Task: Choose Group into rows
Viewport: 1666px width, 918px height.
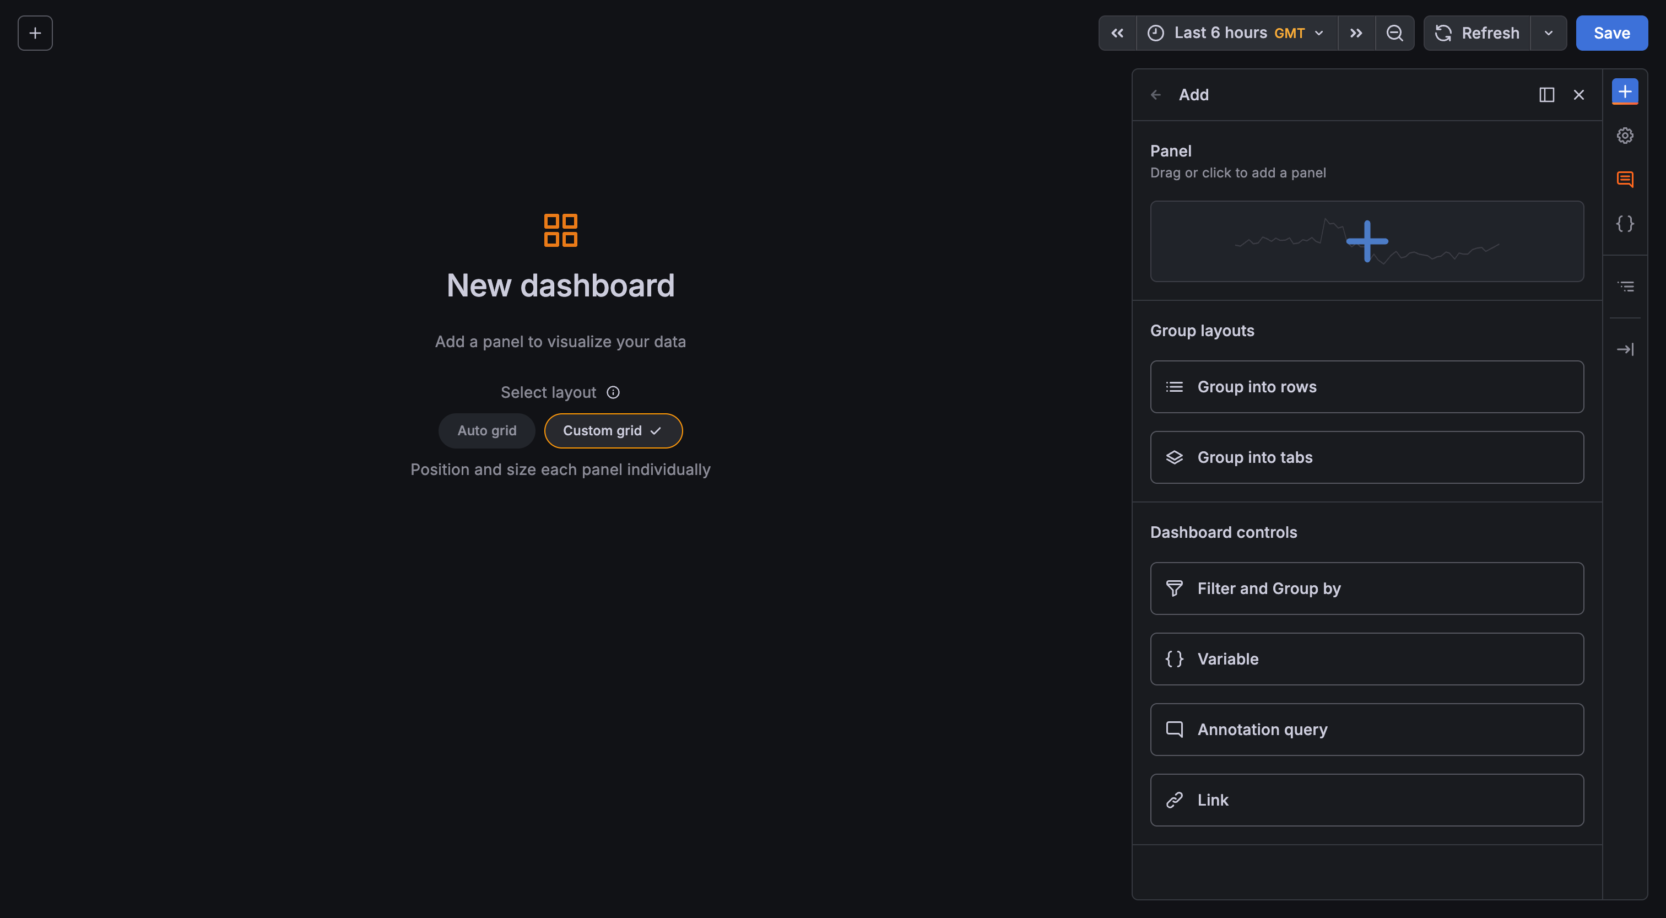Action: pyautogui.click(x=1366, y=387)
